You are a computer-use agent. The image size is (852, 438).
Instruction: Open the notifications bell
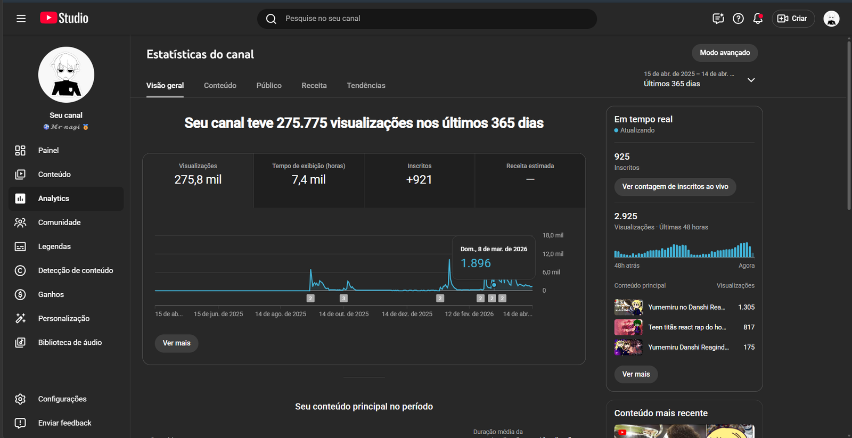(758, 19)
